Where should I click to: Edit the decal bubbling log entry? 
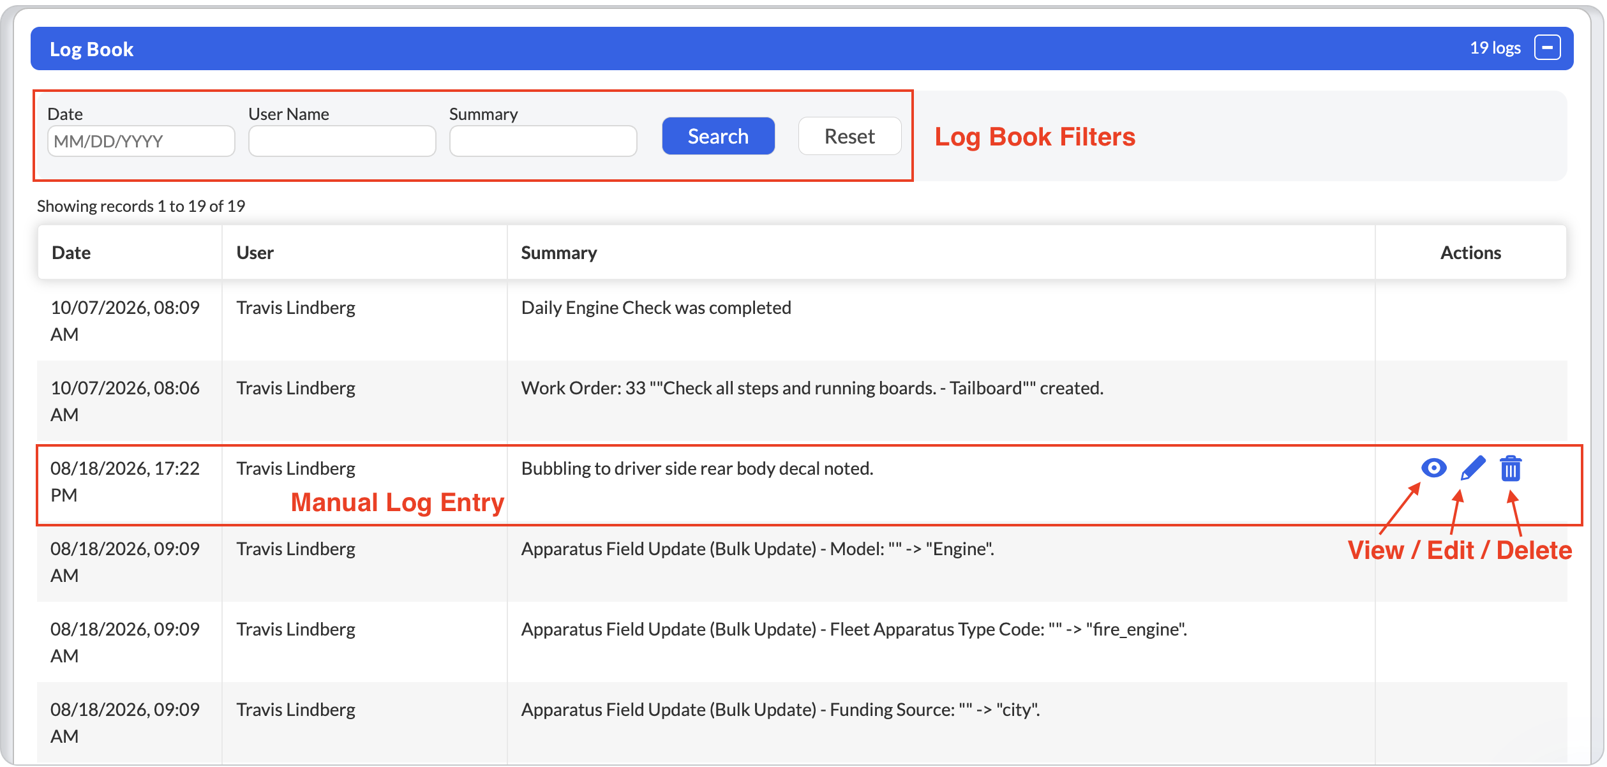pos(1473,468)
